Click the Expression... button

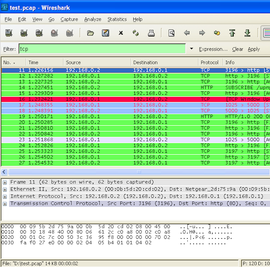(213, 49)
